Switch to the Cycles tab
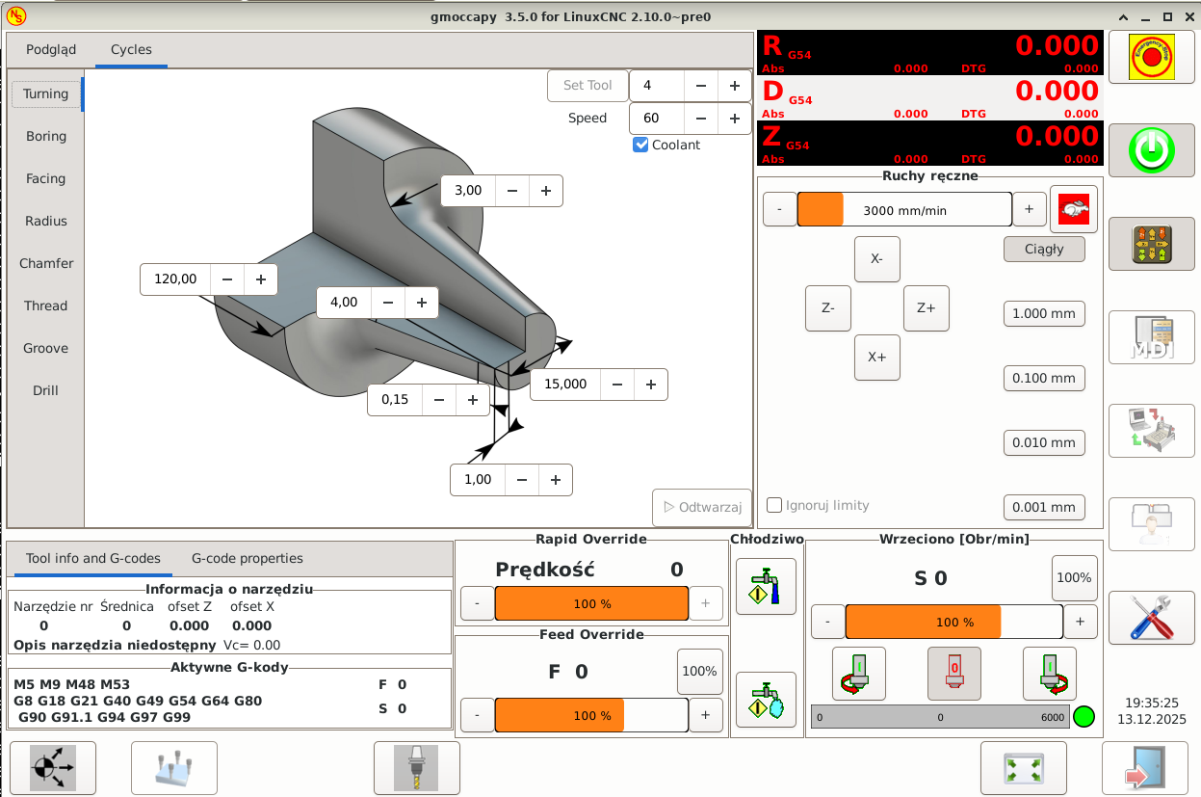Screen dimensions: 1201x797 131,50
